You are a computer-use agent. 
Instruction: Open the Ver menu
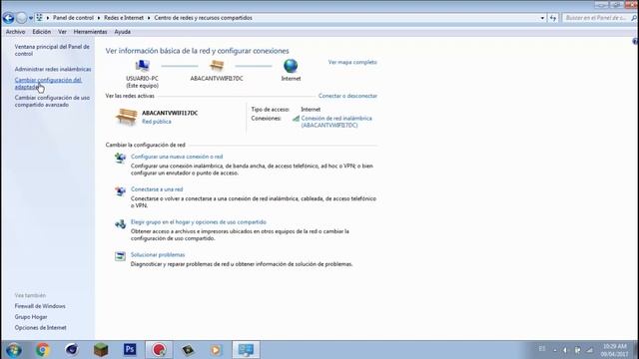pyautogui.click(x=62, y=32)
